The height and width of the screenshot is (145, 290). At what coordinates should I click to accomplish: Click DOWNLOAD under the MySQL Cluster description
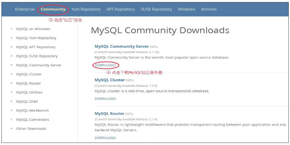(105, 99)
